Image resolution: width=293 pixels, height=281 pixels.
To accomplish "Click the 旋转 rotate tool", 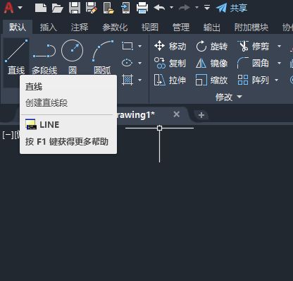I will 211,46.
